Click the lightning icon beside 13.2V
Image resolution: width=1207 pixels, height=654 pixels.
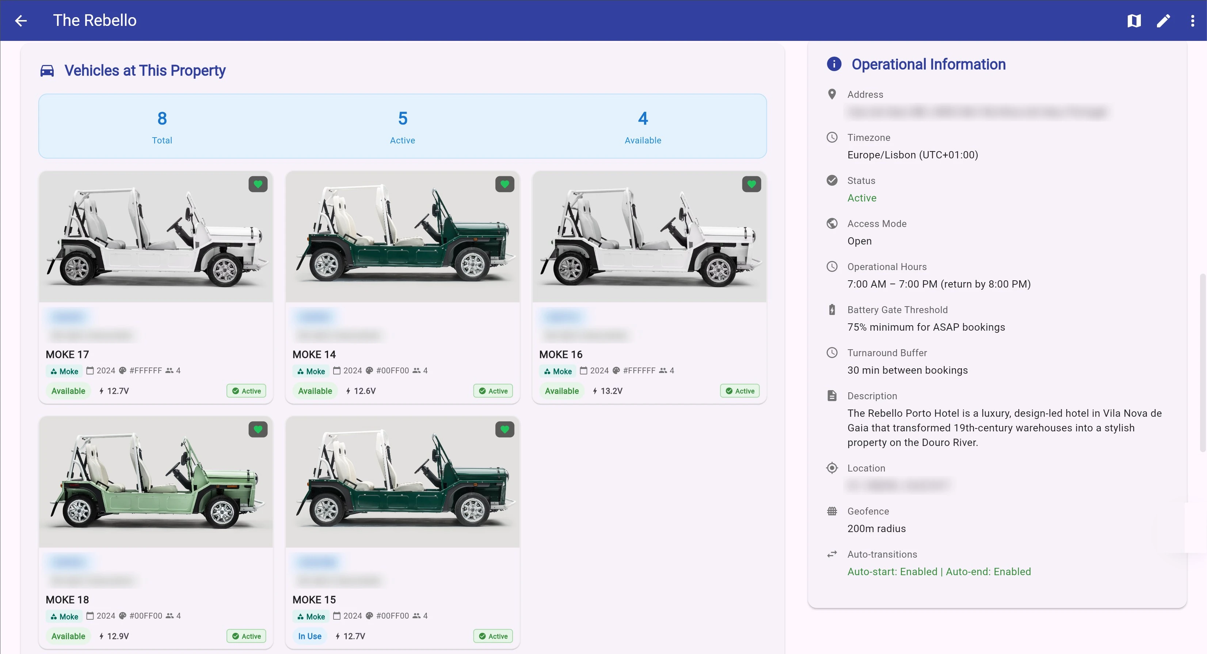(595, 391)
